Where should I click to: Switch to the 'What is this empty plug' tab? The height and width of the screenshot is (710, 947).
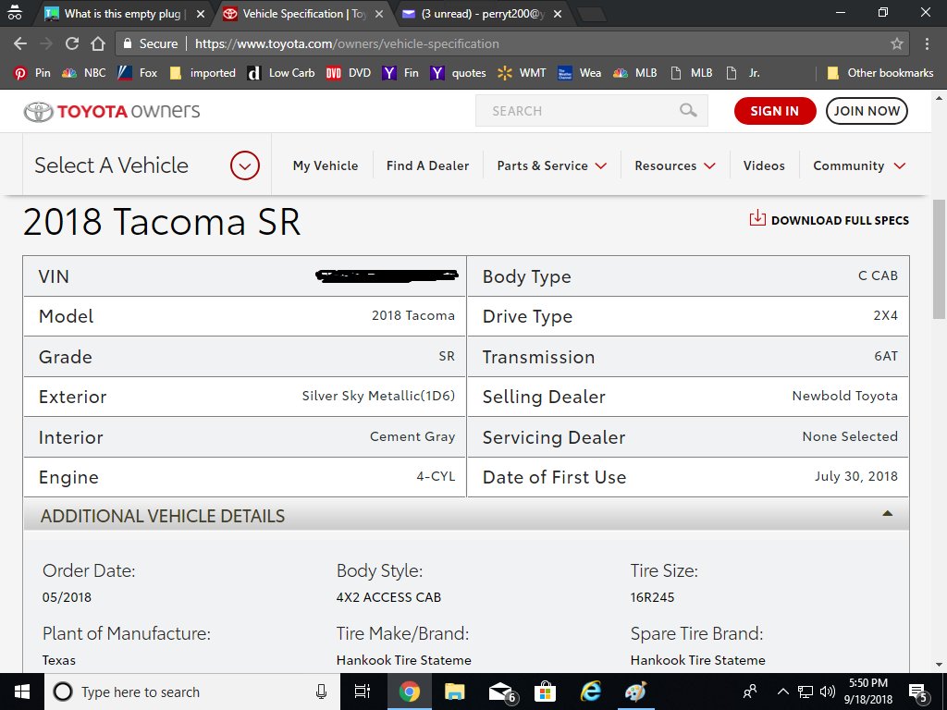point(123,14)
